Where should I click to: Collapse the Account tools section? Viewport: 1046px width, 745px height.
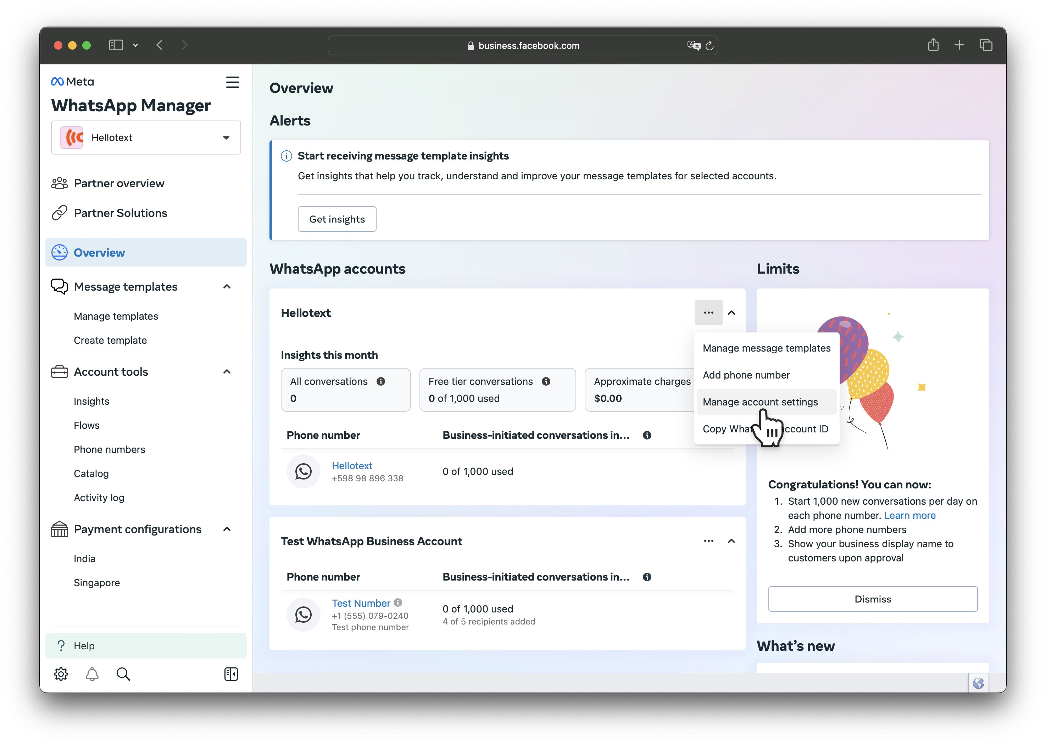point(227,371)
